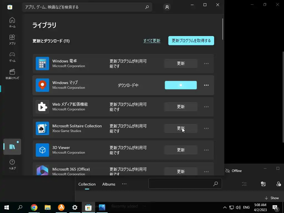Click the Microsoft Store logo icon
Viewport: 284px width, 213px height.
coord(10,7)
